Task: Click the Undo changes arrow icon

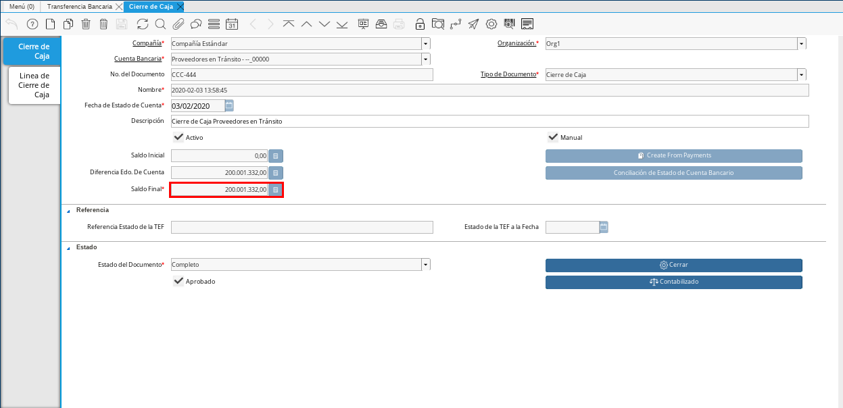Action: pos(12,24)
